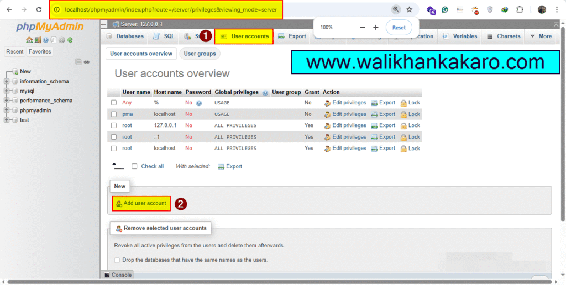Open the Databases tab
This screenshot has width=566, height=285.
coord(125,36)
